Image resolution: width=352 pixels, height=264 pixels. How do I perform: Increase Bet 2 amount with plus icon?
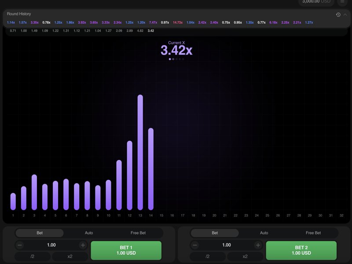(258, 245)
